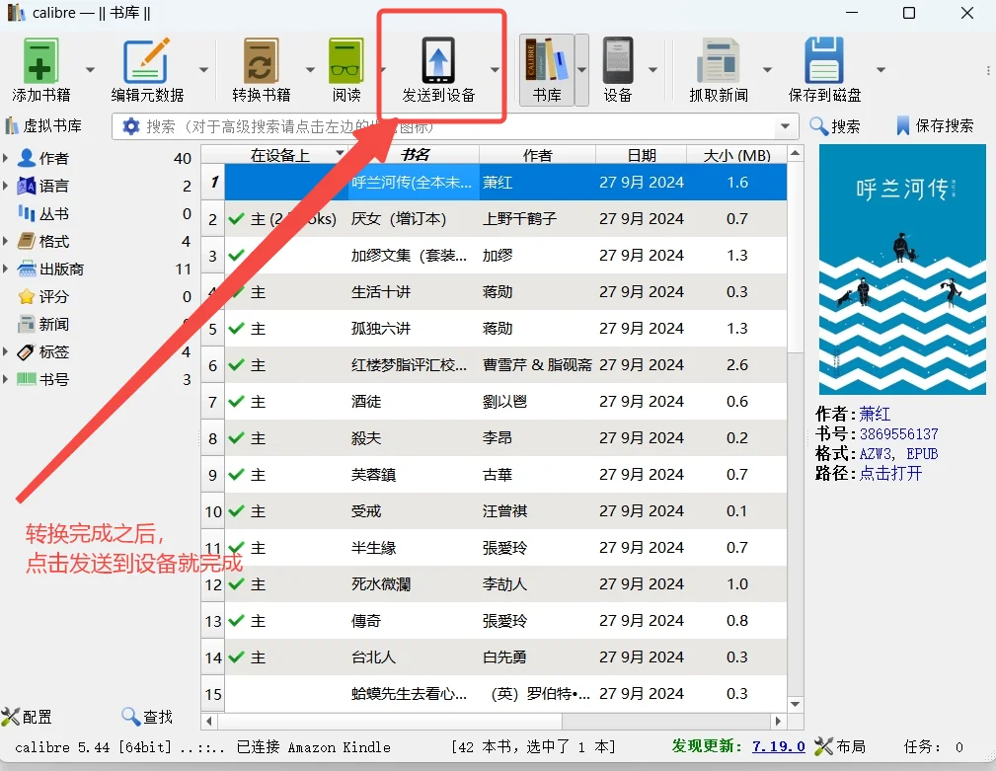996x771 pixels.
Task: Select the book 半生緣
Action: click(x=373, y=548)
